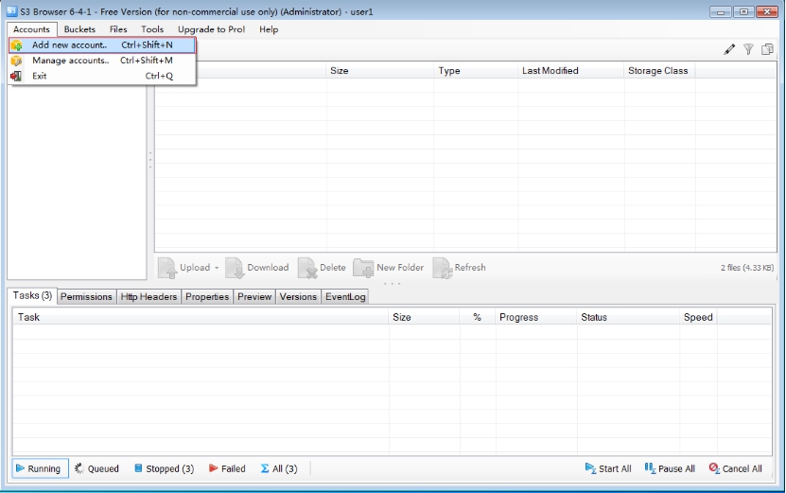Sort files by Last Modified column
Viewport: 786px width, 493px height.
[550, 71]
